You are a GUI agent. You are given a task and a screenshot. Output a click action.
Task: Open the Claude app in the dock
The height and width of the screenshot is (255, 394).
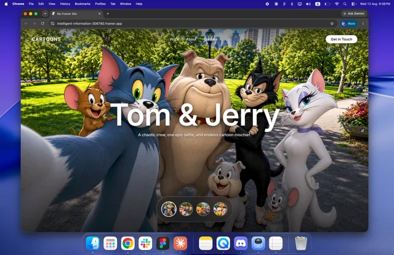coord(180,243)
